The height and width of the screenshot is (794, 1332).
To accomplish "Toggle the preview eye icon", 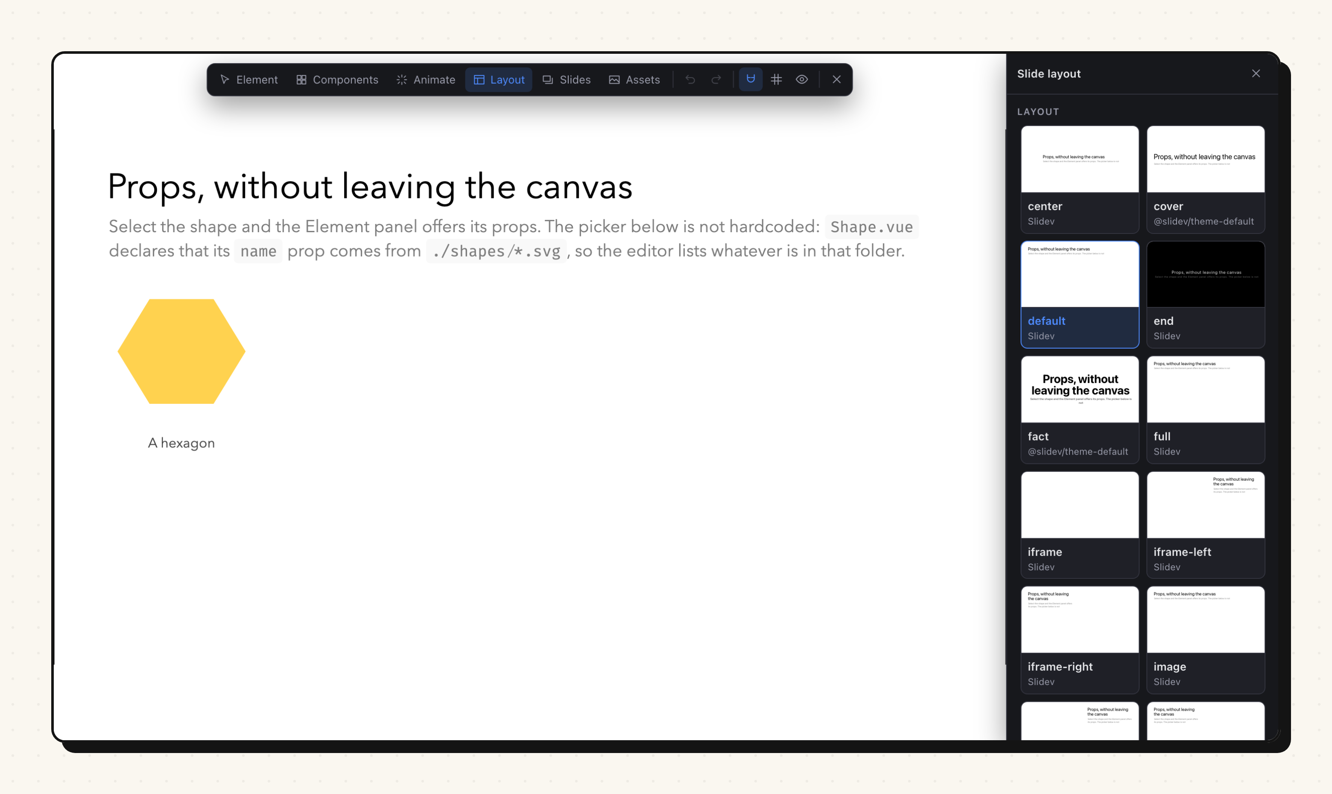I will [x=802, y=79].
